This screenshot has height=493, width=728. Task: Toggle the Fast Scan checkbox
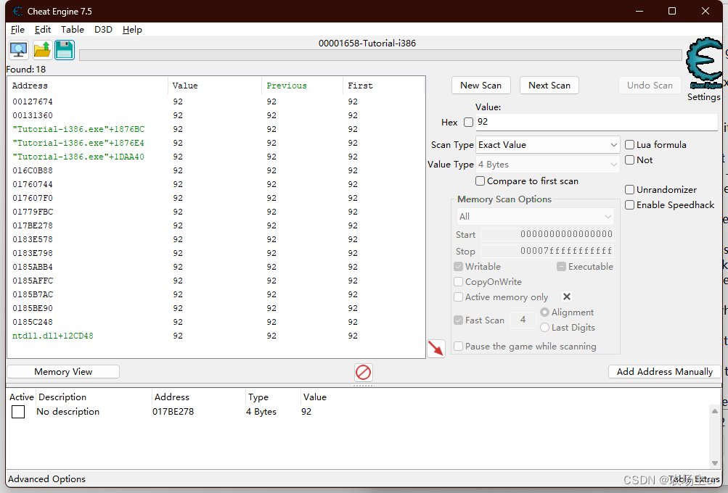point(458,320)
